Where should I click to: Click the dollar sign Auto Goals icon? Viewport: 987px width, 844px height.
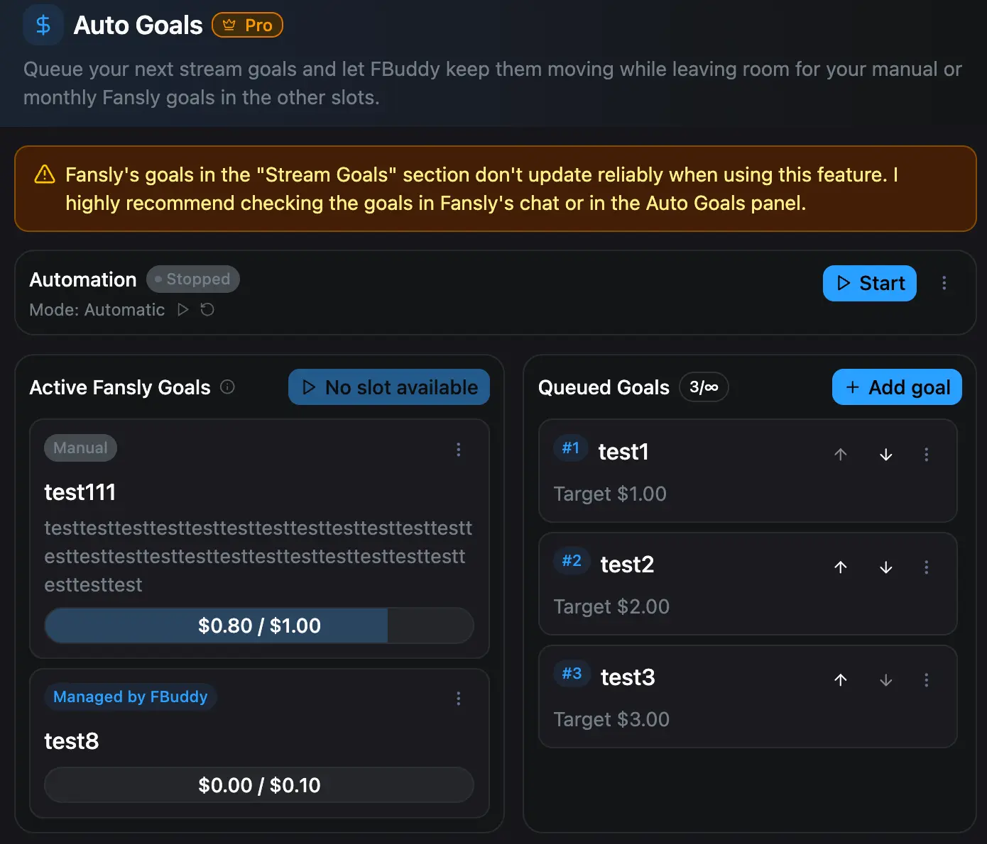pyautogui.click(x=43, y=25)
